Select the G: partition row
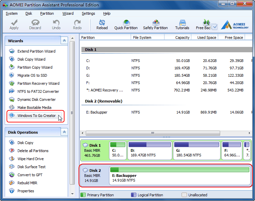The image size is (255, 201). 167,75
